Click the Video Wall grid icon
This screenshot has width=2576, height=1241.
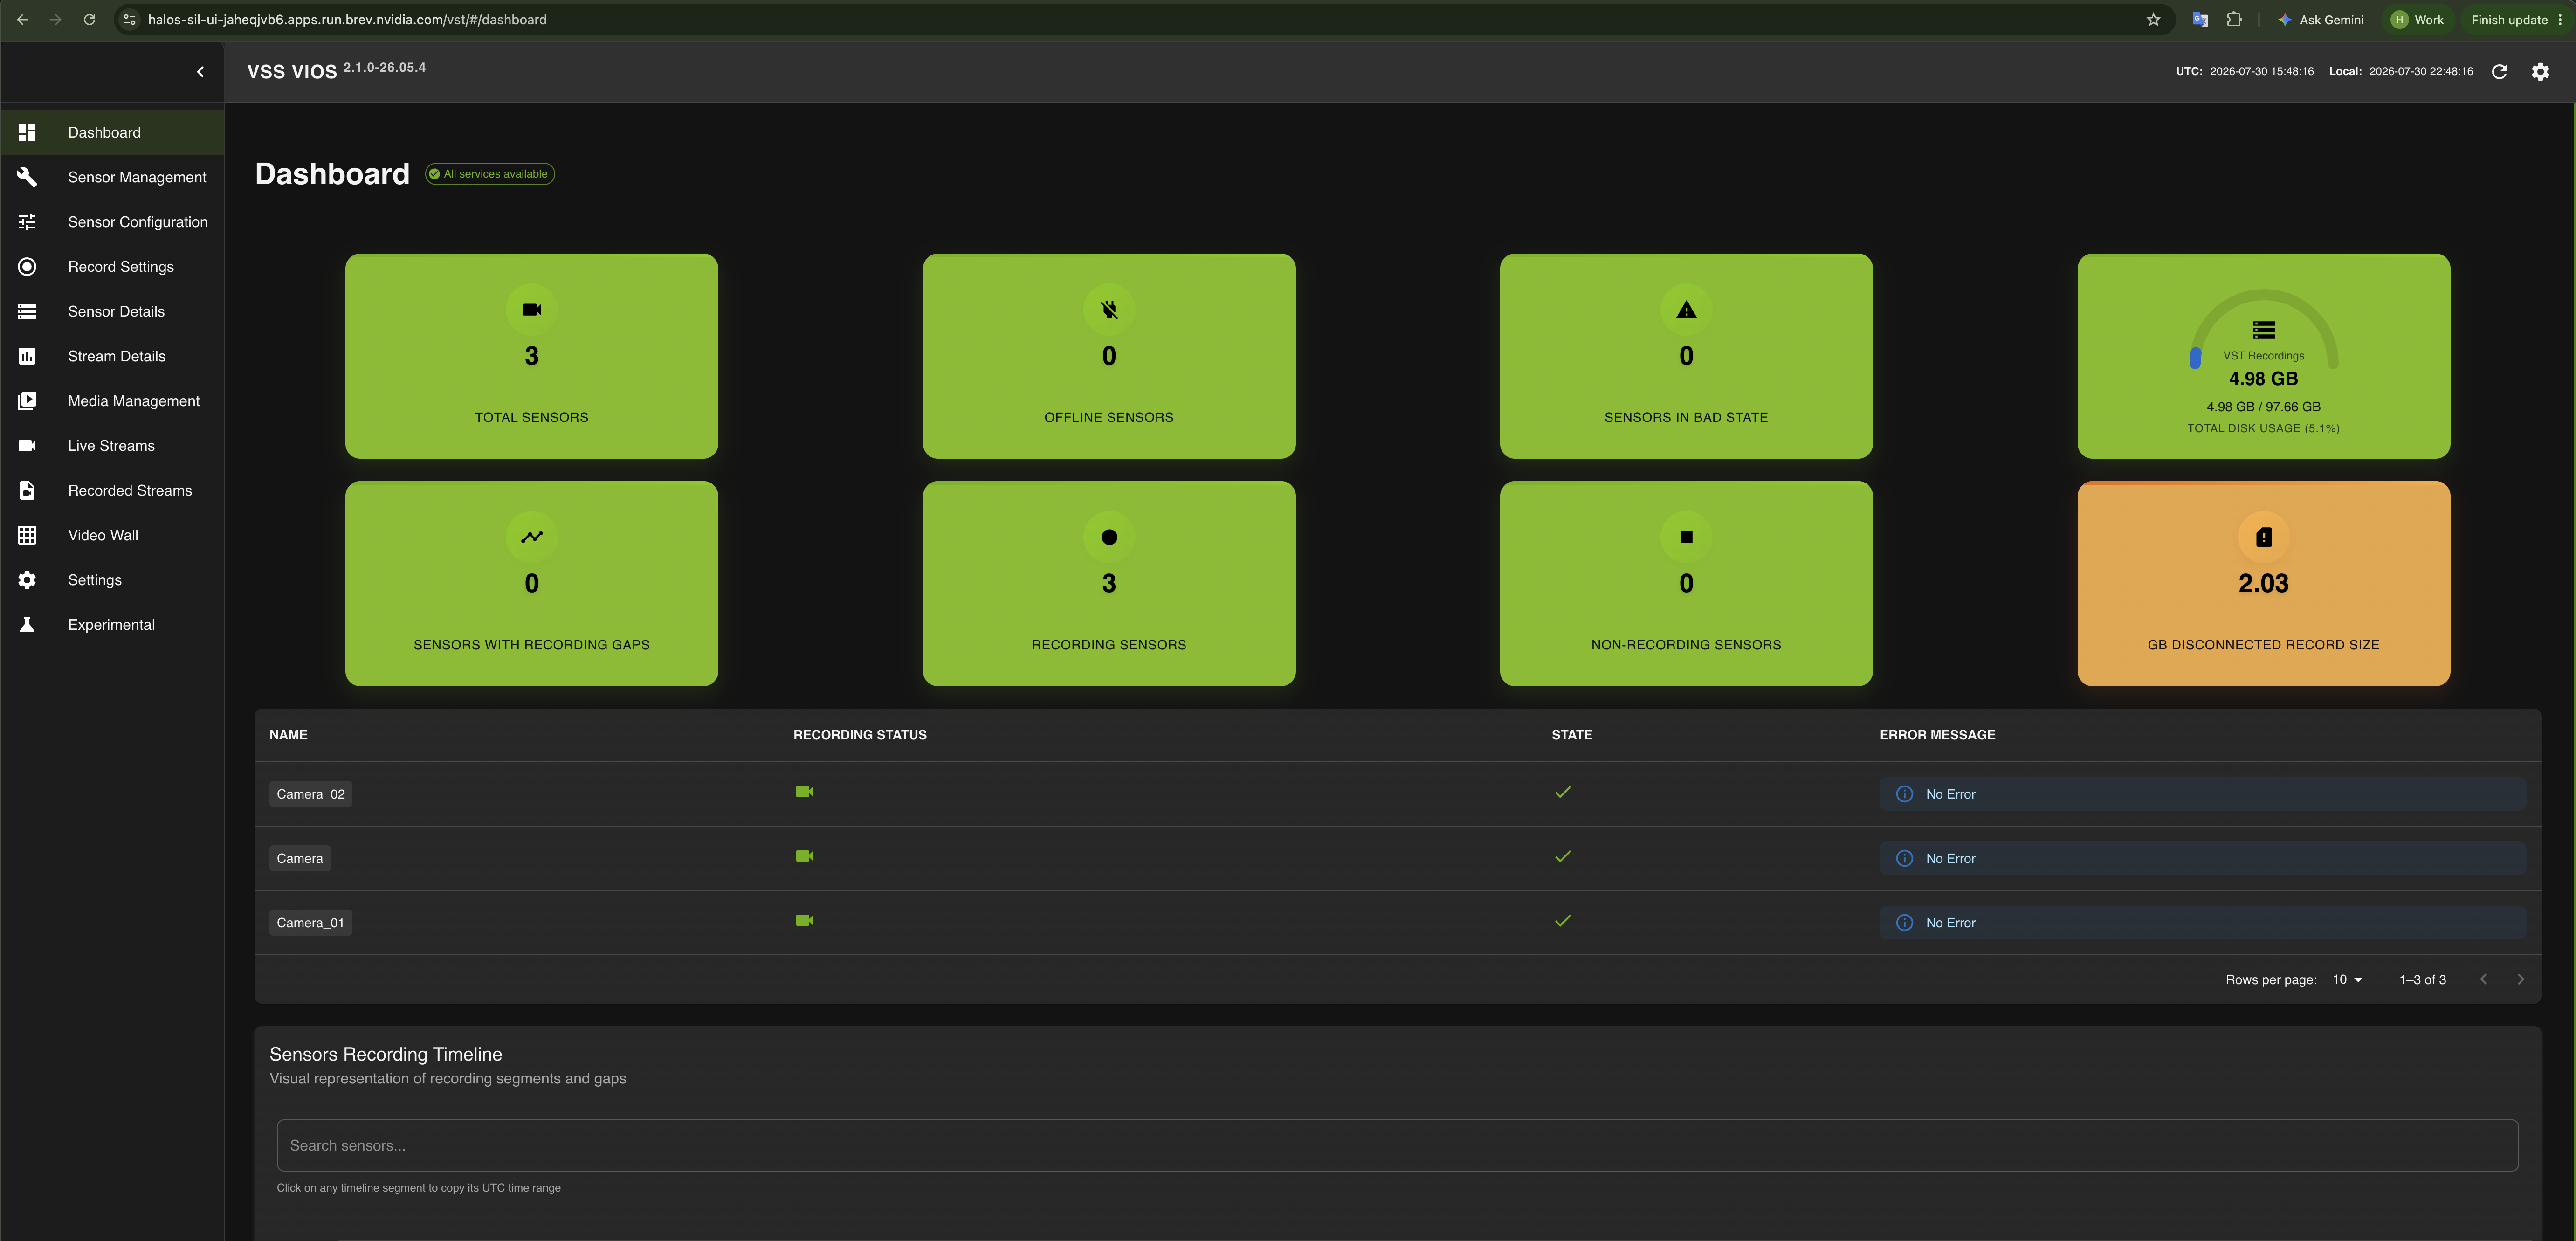click(27, 535)
